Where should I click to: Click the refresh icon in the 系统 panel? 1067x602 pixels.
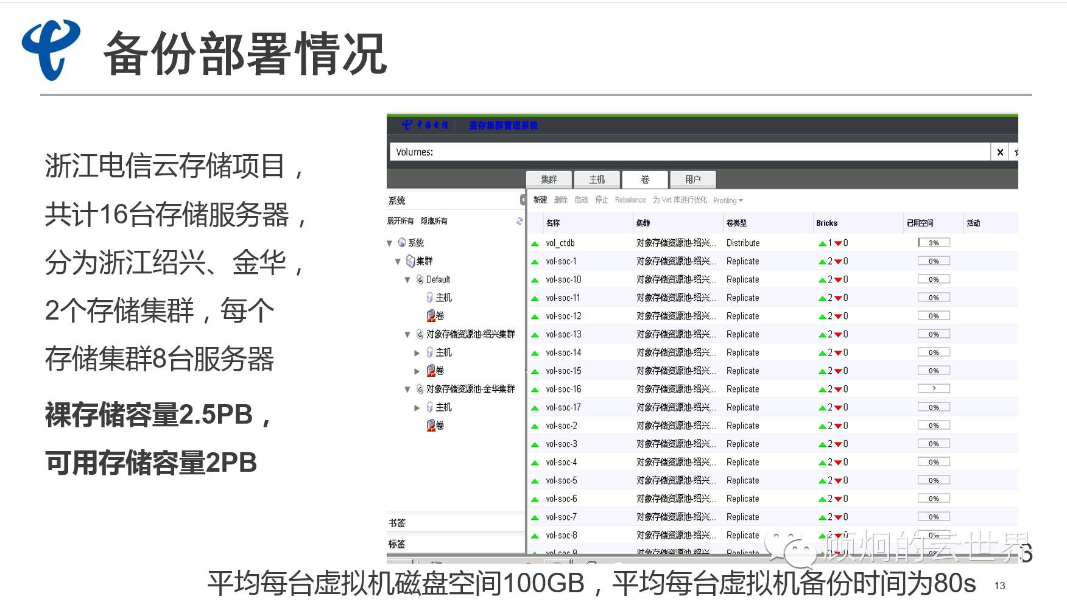pos(519,221)
